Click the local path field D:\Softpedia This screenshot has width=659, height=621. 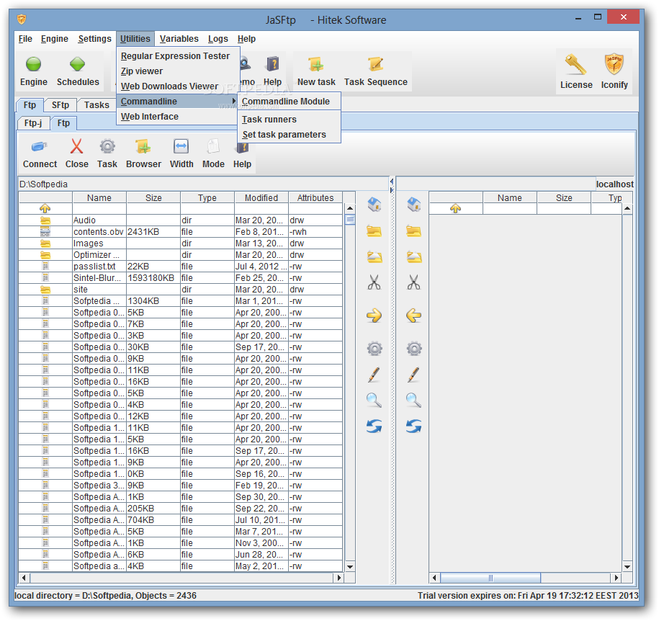pos(203,184)
